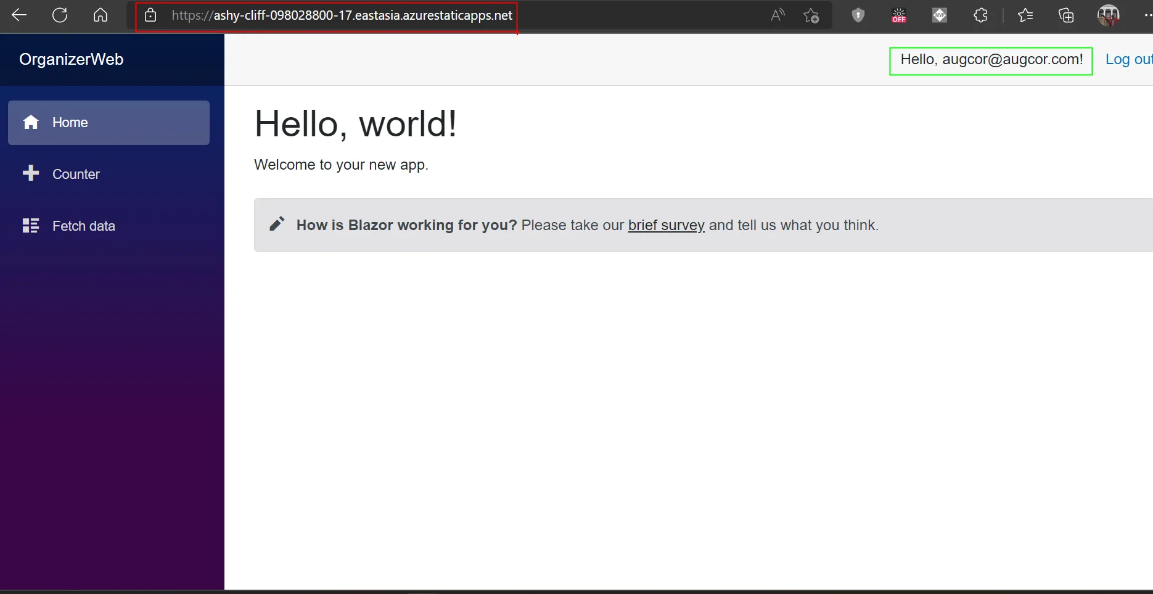Screen dimensions: 1153x594
Task: Go to the browser home page icon
Action: 101,15
